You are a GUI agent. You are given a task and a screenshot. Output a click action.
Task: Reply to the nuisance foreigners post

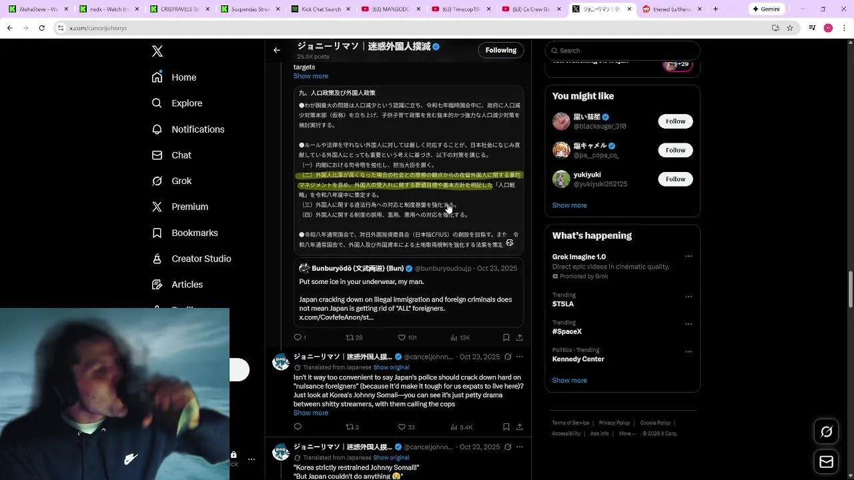point(298,427)
